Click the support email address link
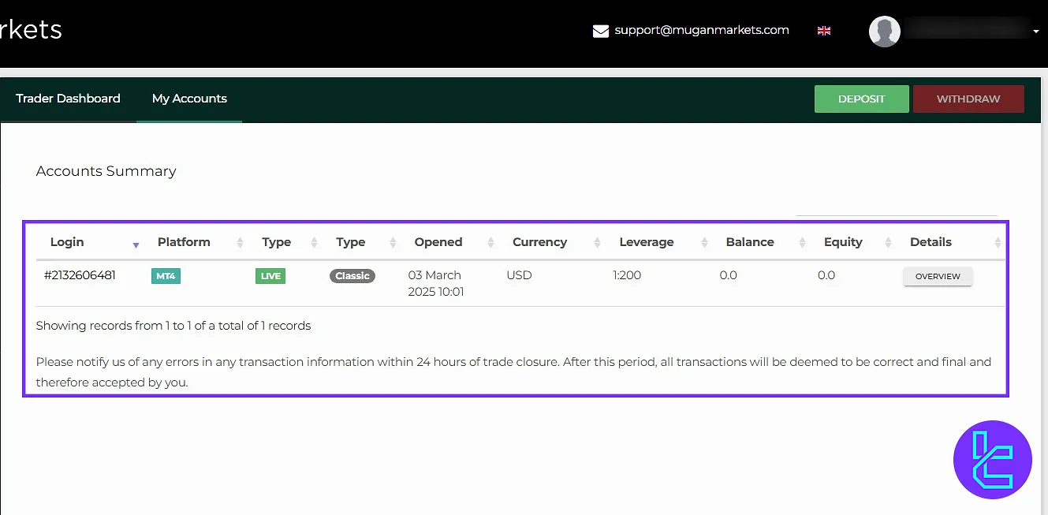The image size is (1048, 515). [701, 30]
